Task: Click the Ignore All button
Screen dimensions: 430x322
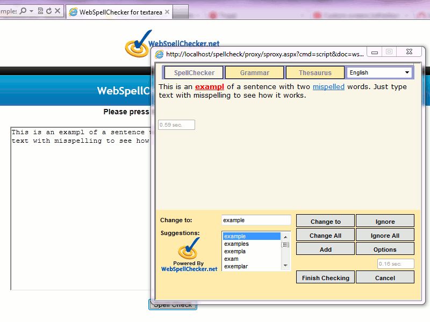Action: tap(385, 235)
